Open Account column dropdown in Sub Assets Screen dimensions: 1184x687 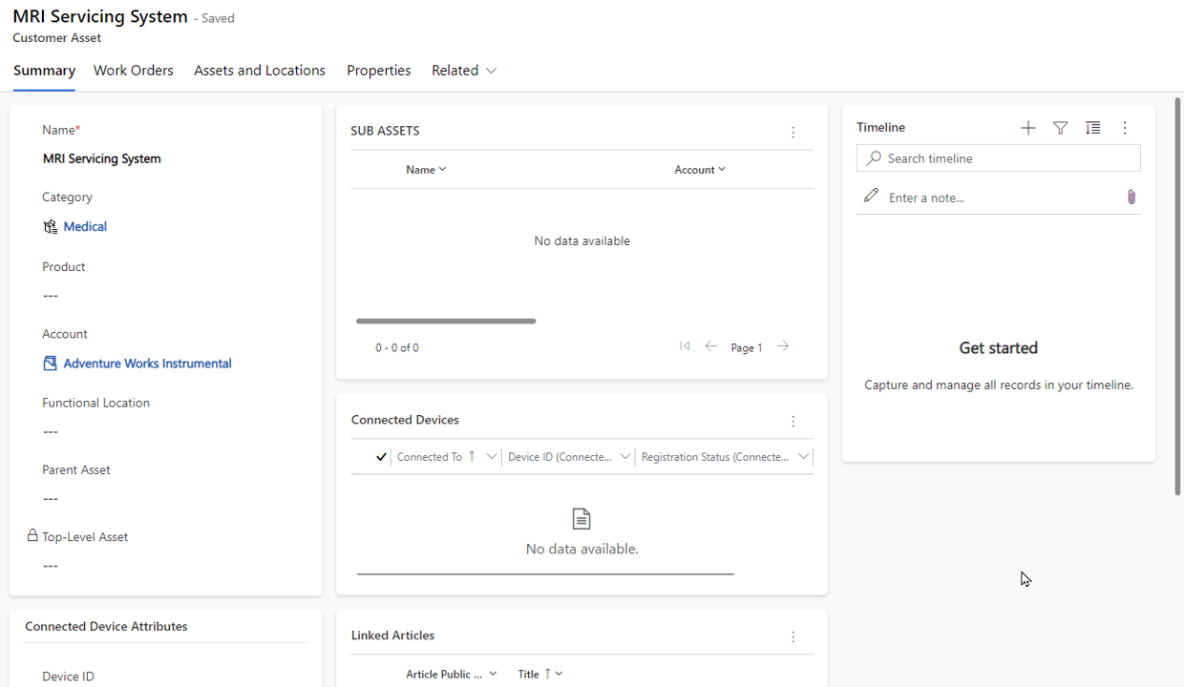point(722,169)
